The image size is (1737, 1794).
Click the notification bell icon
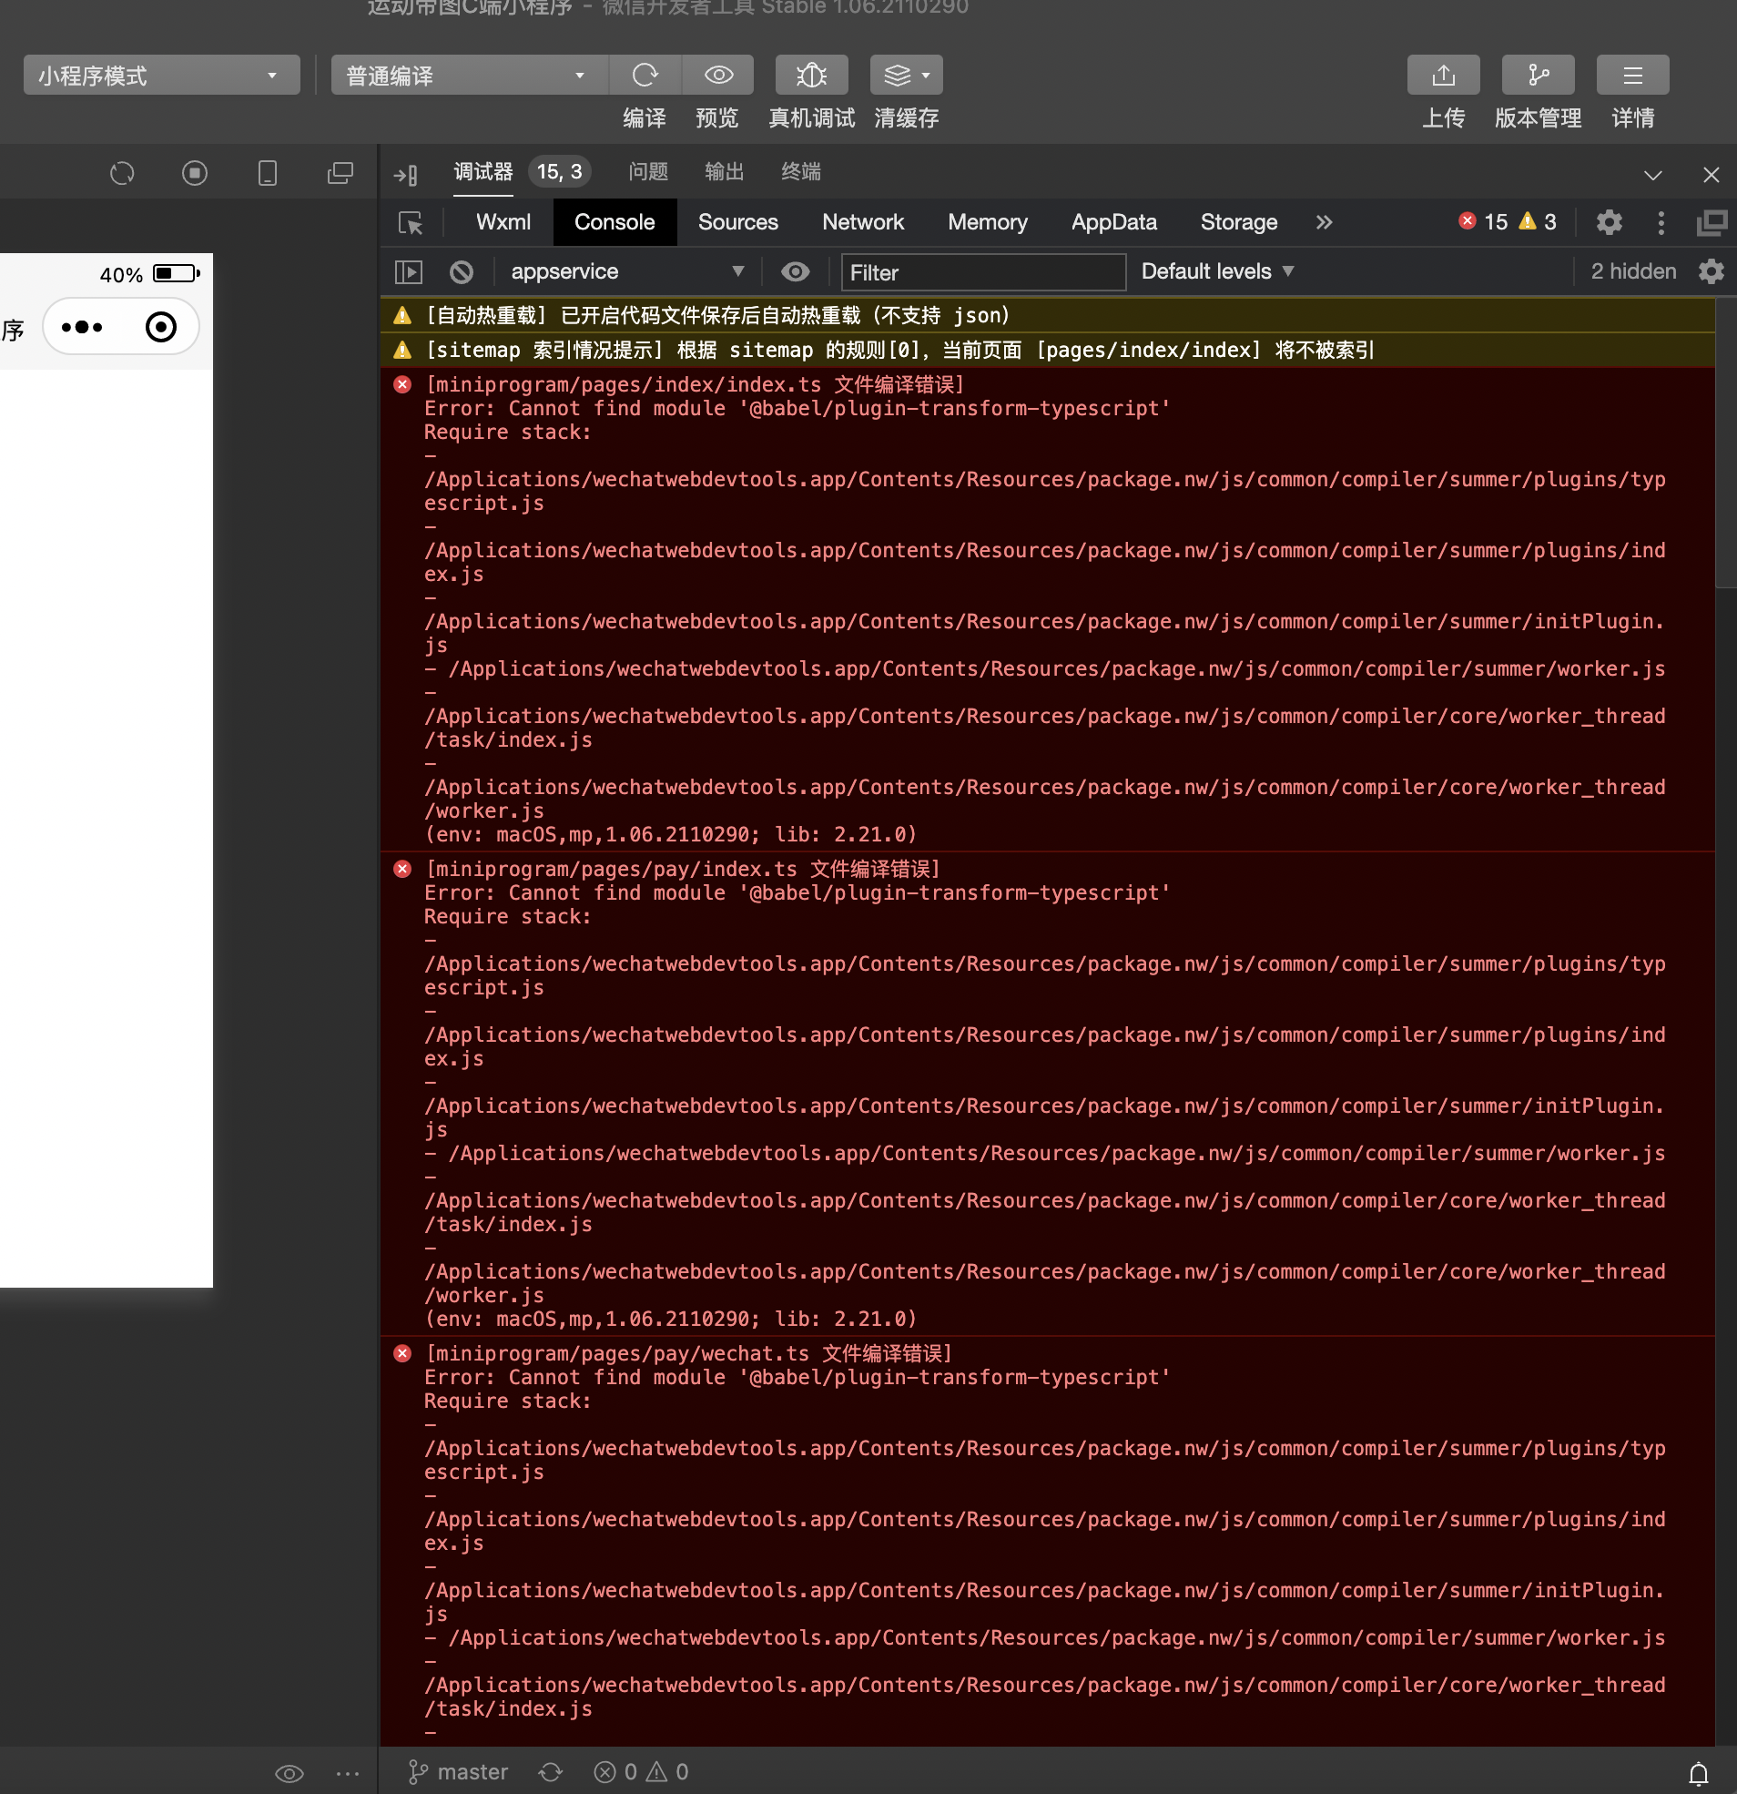click(1699, 1773)
